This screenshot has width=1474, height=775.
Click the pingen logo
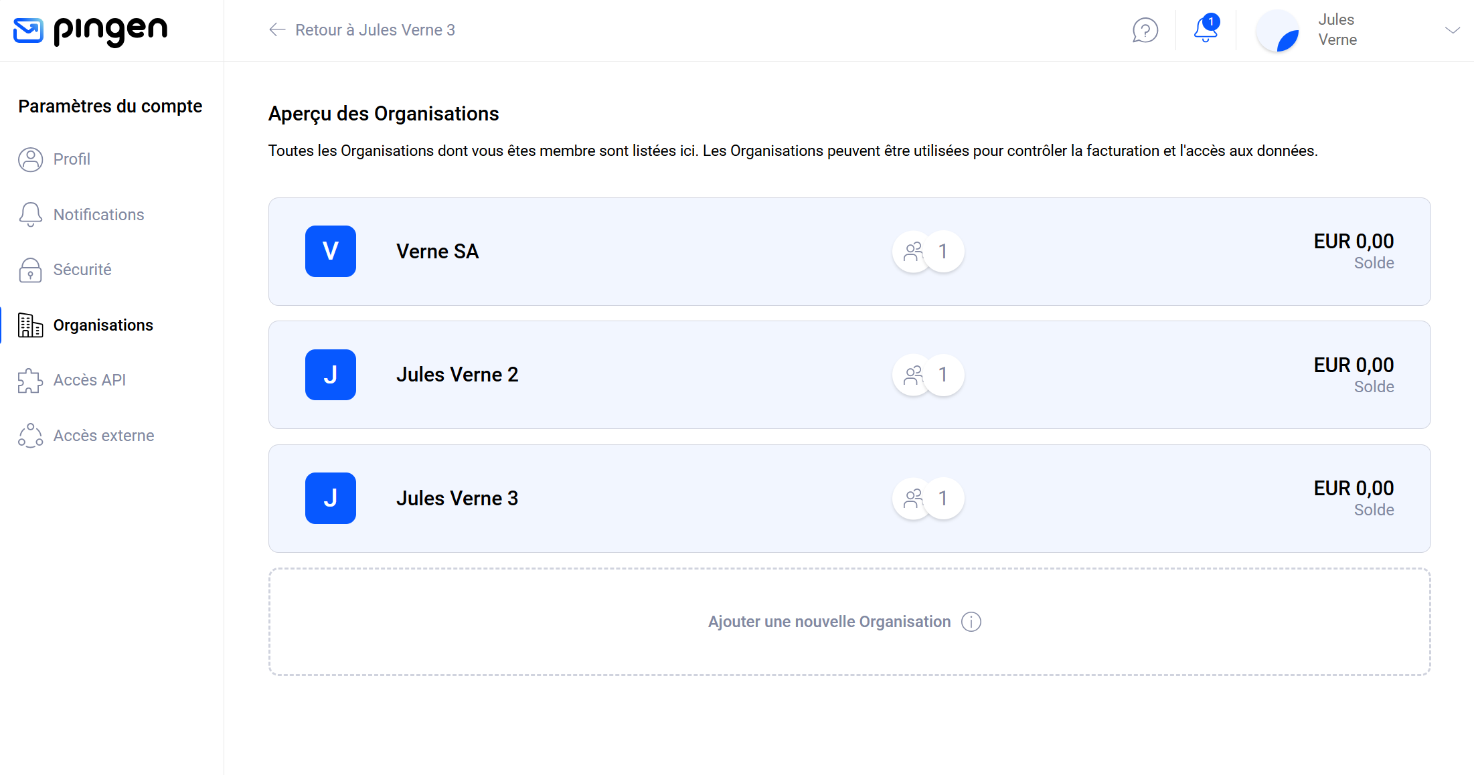(x=90, y=30)
